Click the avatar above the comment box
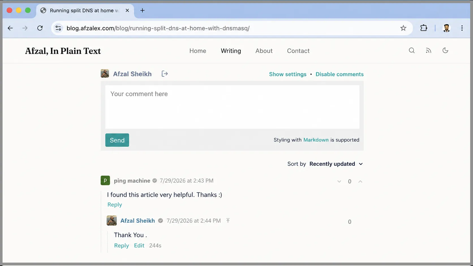The height and width of the screenshot is (266, 473). click(105, 73)
